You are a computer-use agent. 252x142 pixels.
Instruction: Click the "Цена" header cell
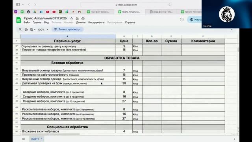coord(124,41)
